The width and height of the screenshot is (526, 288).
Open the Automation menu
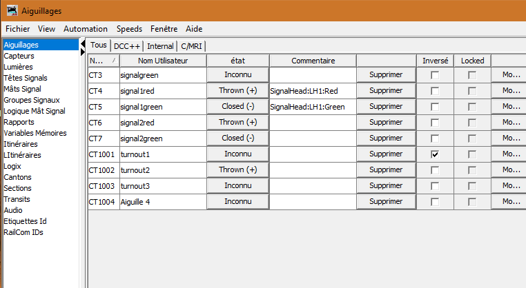pos(86,29)
